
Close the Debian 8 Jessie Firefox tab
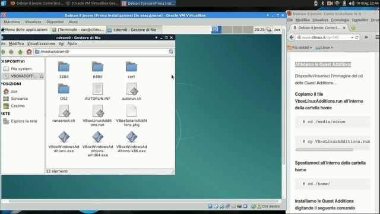[344, 28]
